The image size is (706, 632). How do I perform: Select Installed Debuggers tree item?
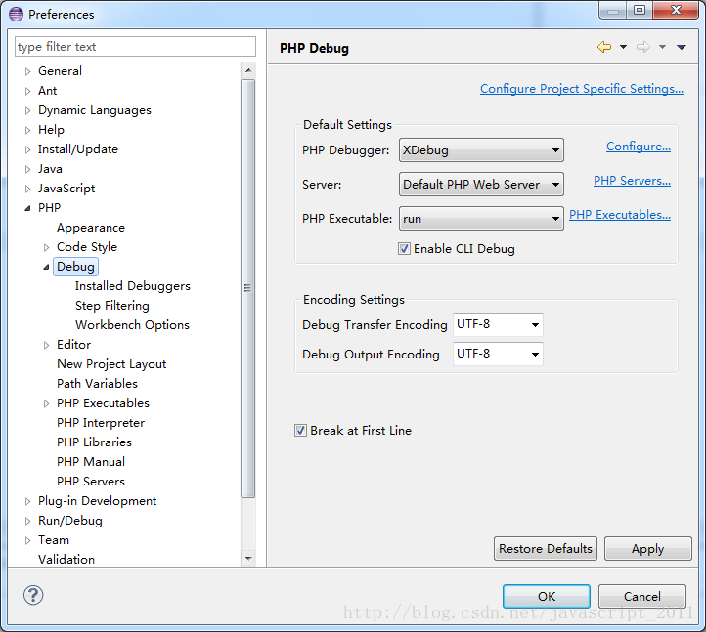[x=133, y=286]
